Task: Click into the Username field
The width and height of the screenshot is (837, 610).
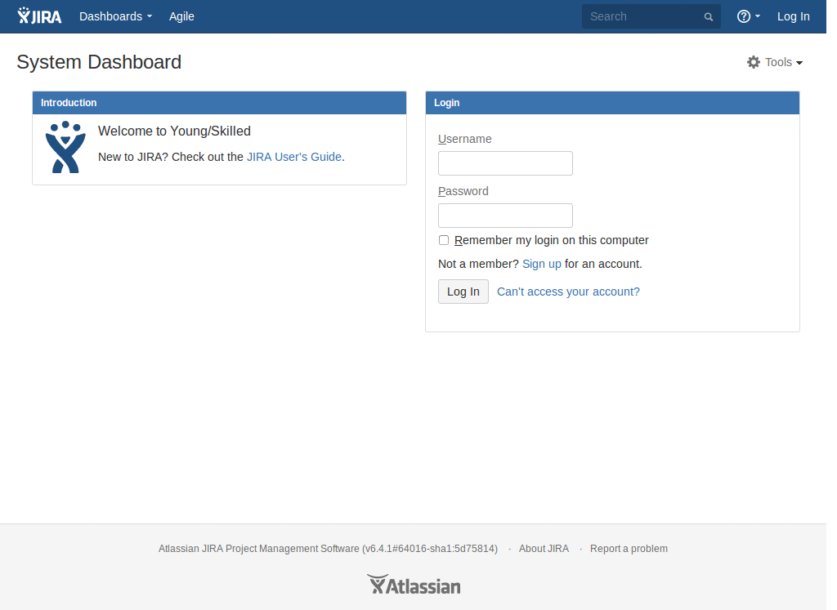Action: 505,163
